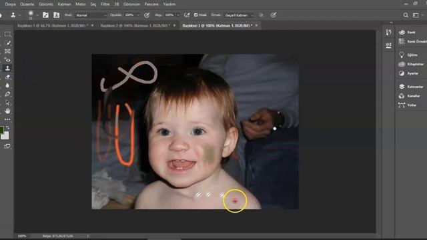Open the Metin menu
427x240 pixels.
point(81,4)
